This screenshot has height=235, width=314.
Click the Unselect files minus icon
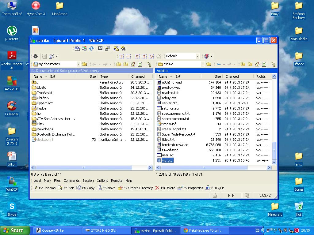pos(128,56)
